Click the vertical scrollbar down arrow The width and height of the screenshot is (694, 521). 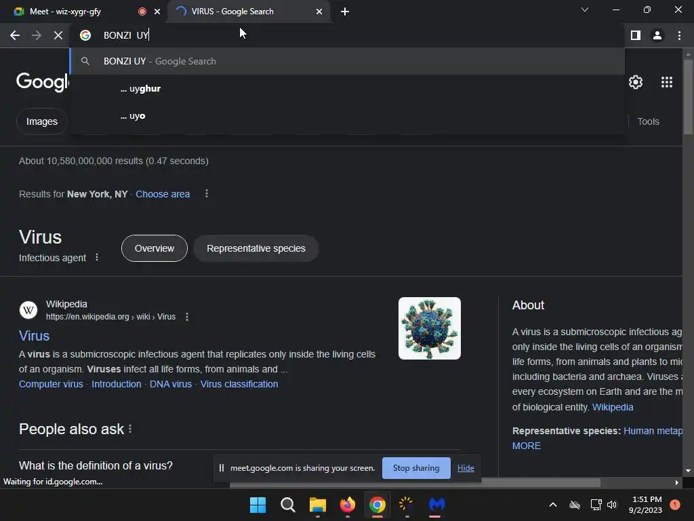687,471
